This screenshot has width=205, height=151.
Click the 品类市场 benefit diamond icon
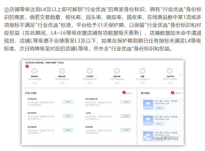tap(117, 71)
